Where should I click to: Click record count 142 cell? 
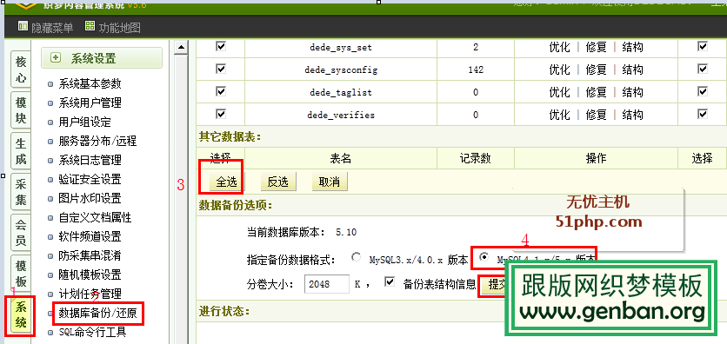(476, 69)
